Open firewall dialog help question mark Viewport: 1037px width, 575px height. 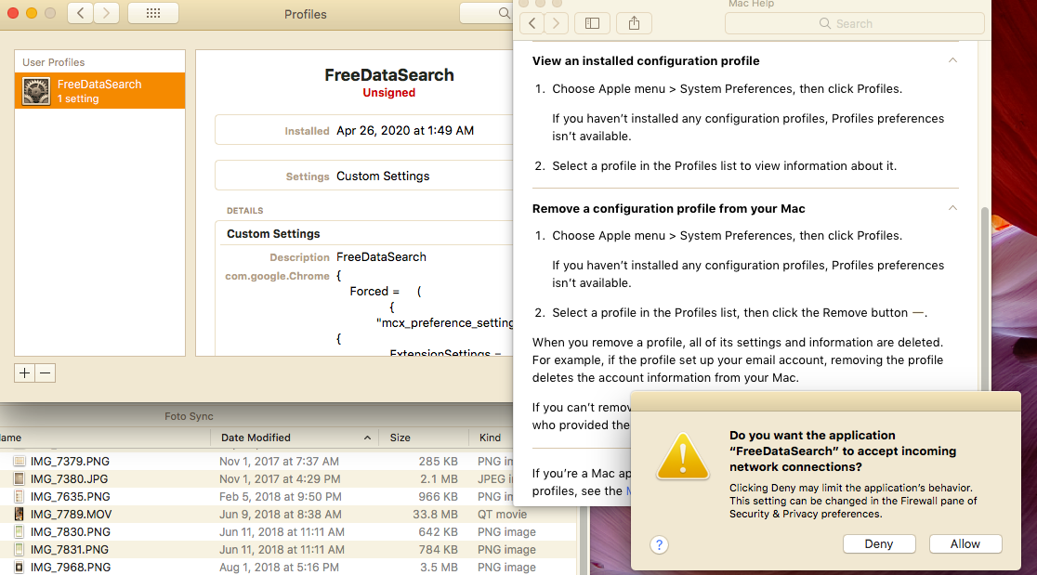pos(659,544)
